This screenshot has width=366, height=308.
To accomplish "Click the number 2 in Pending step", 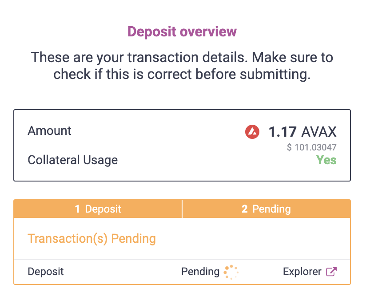I will tap(244, 209).
